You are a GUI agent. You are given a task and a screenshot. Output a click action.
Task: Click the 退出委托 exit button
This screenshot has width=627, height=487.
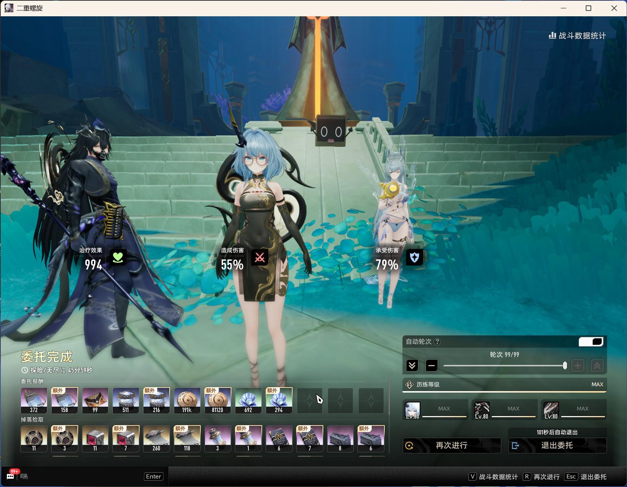557,445
